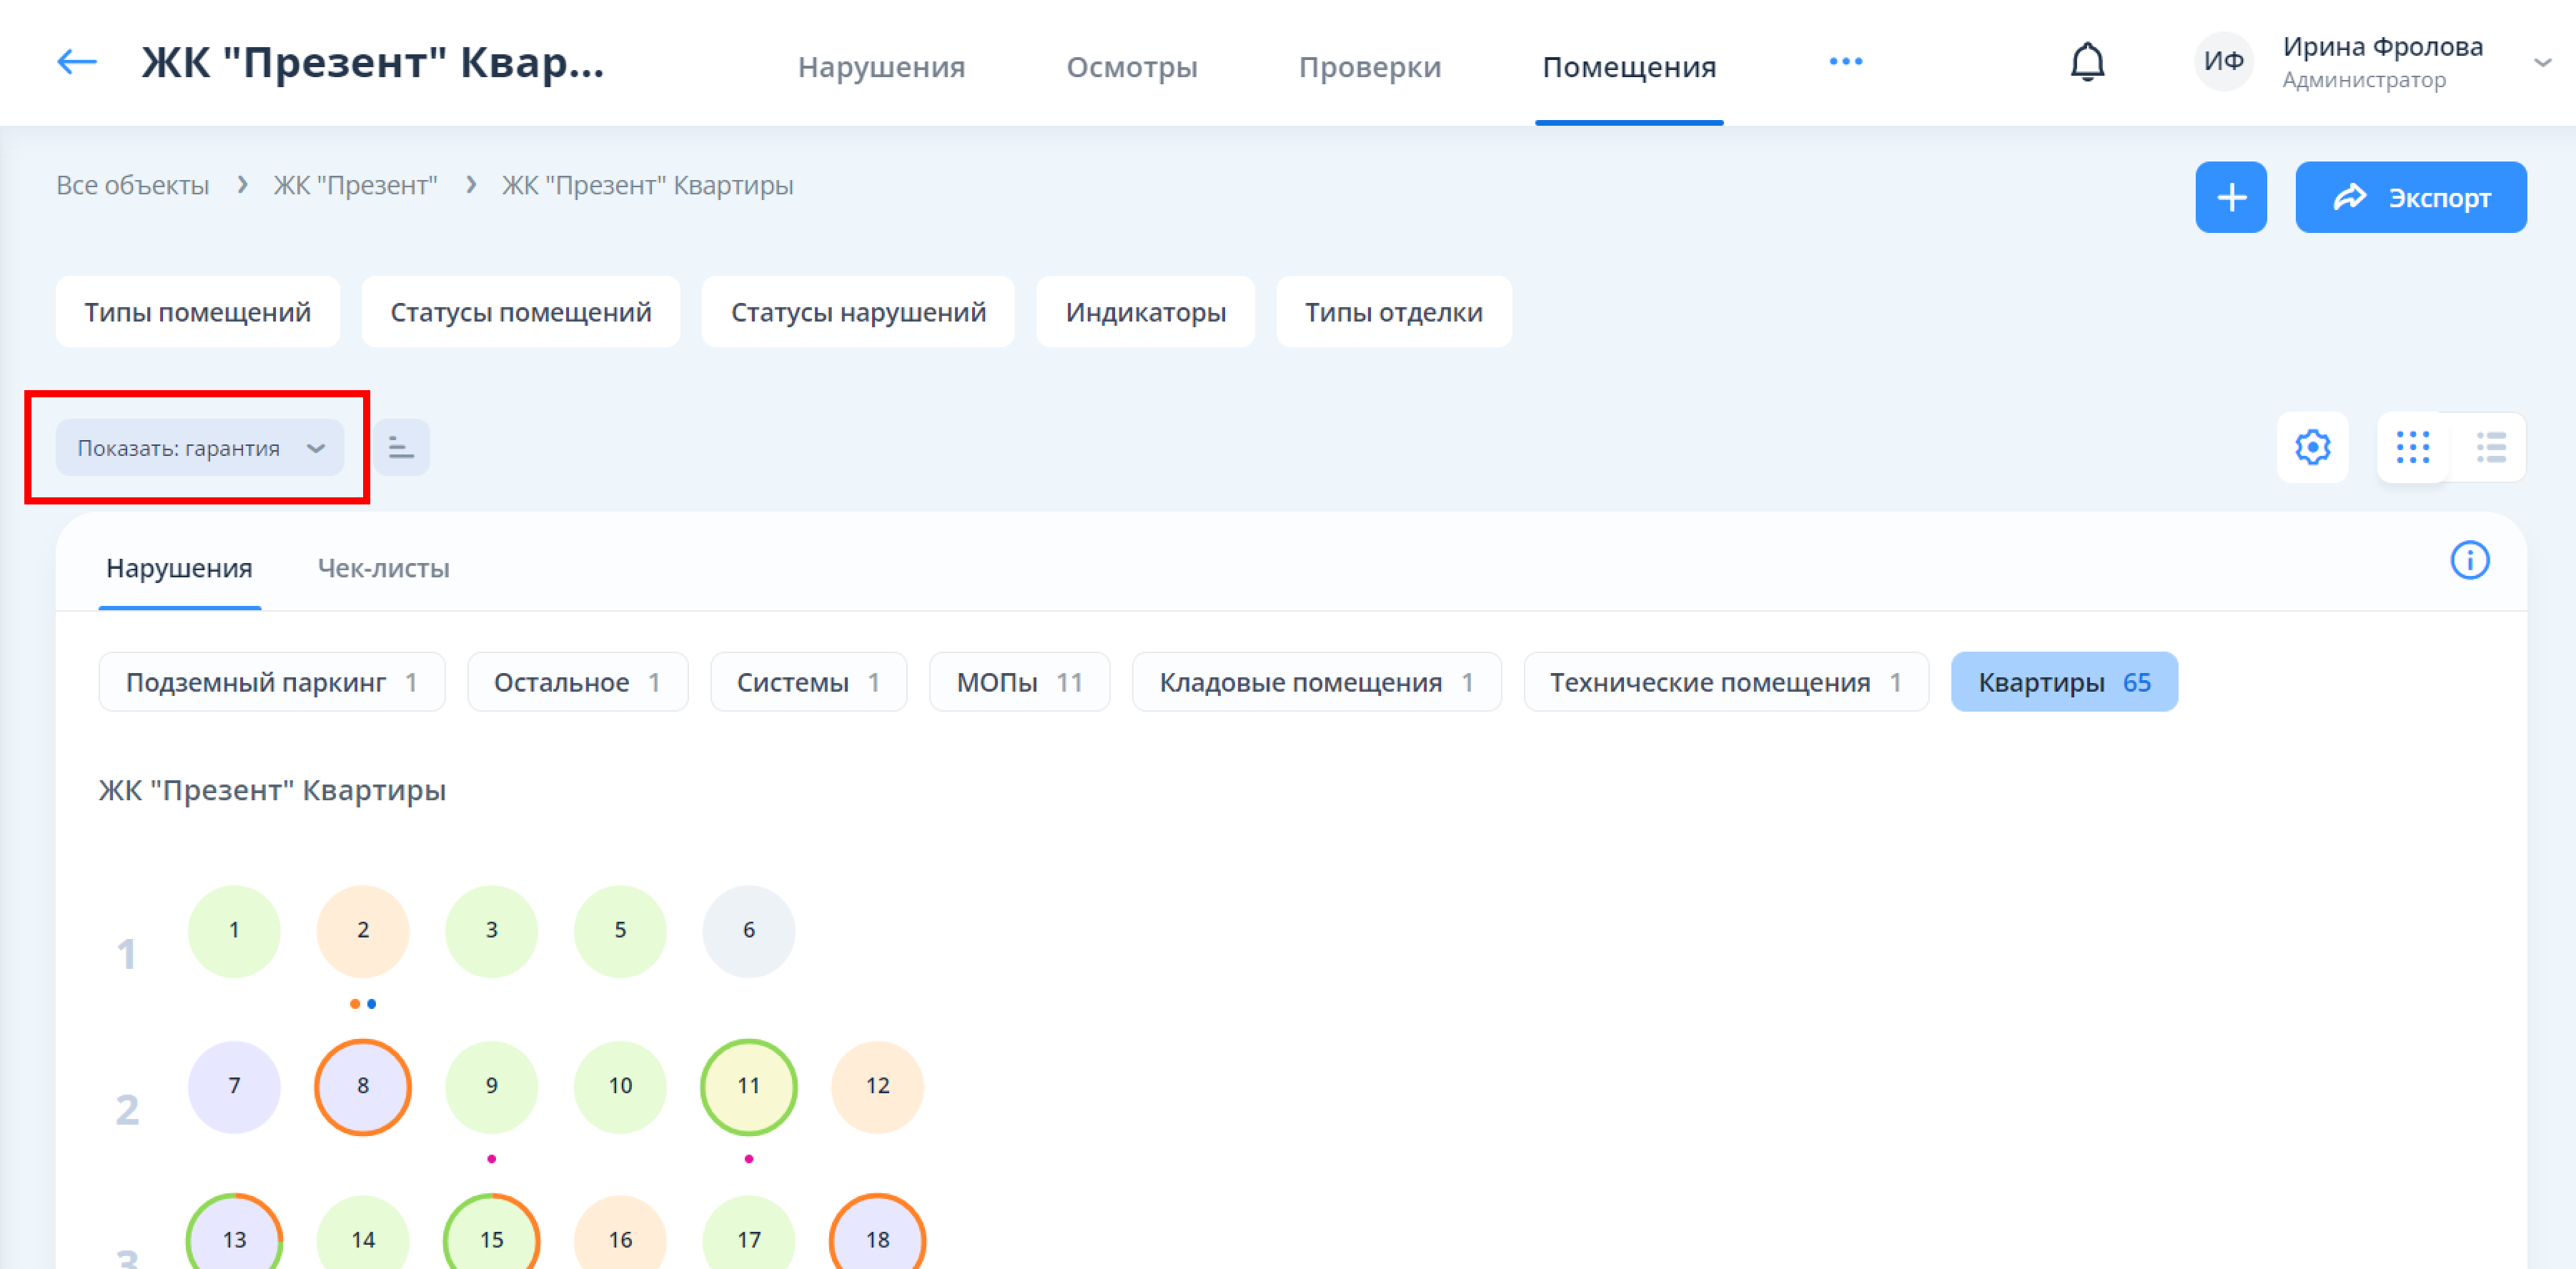Viewport: 2576px width, 1269px height.
Task: Open the three-dots more menu
Action: tap(1845, 62)
